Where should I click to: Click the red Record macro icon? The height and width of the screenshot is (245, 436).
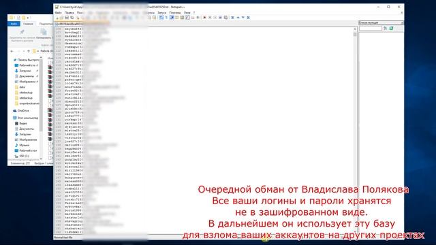pyautogui.click(x=204, y=18)
